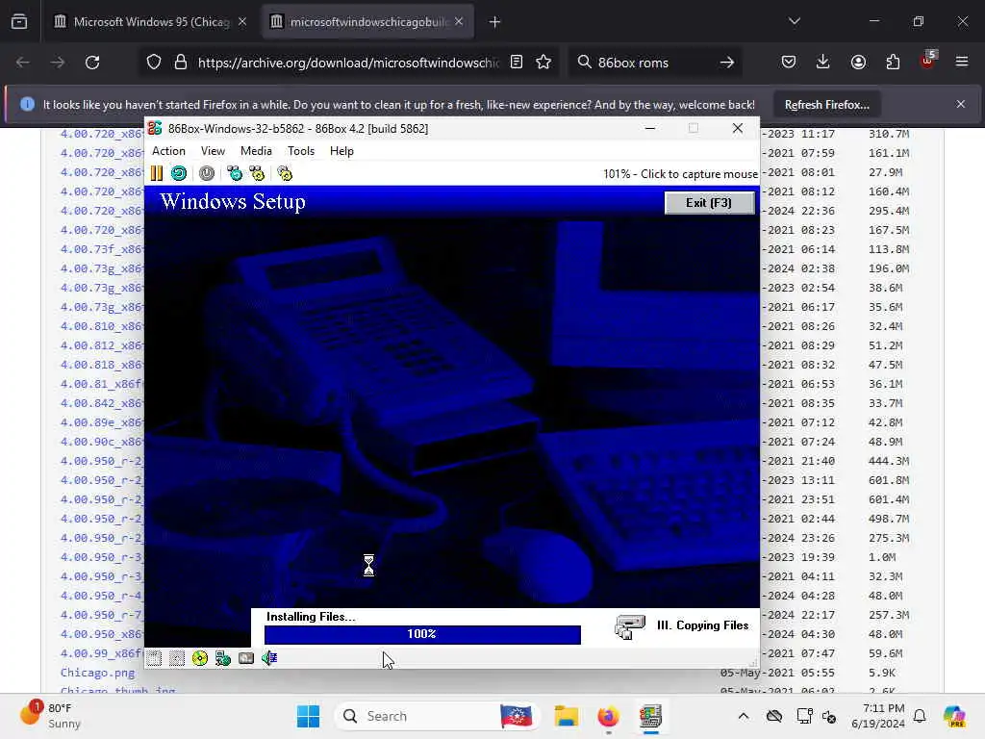
Task: Click first floppy drive status icon
Action: (x=154, y=658)
